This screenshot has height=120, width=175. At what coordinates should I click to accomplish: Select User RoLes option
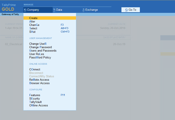37,54
